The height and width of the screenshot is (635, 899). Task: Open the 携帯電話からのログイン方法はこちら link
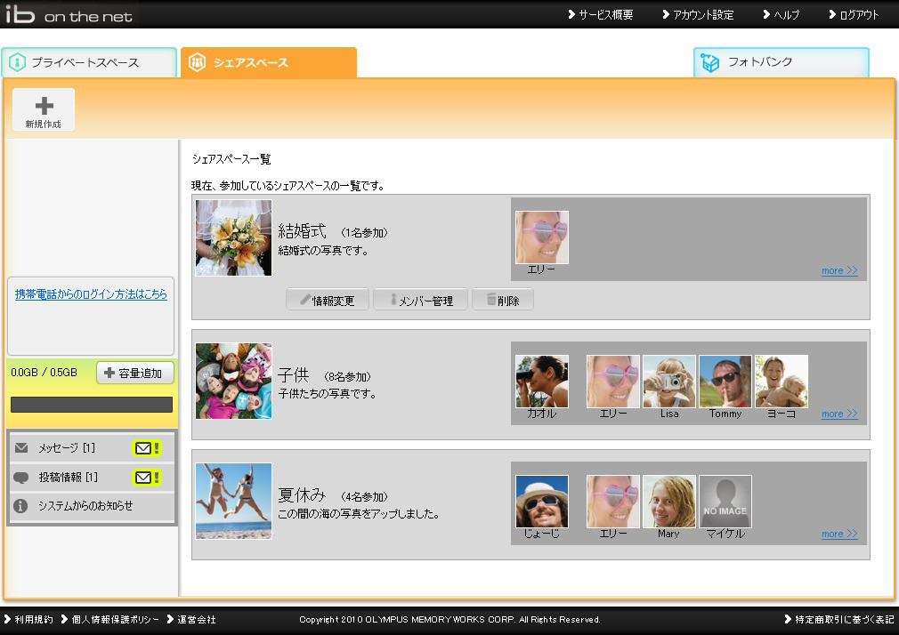(91, 294)
